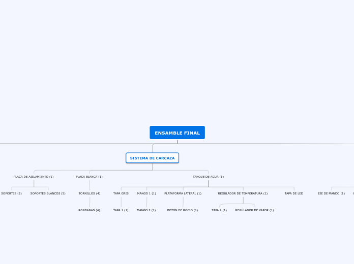Select the MANGO 2 (1) node
The image size is (354, 264).
point(146,210)
